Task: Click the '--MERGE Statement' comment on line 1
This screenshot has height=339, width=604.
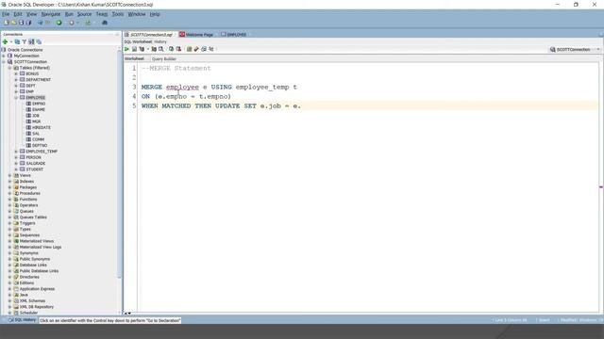Action: 176,69
